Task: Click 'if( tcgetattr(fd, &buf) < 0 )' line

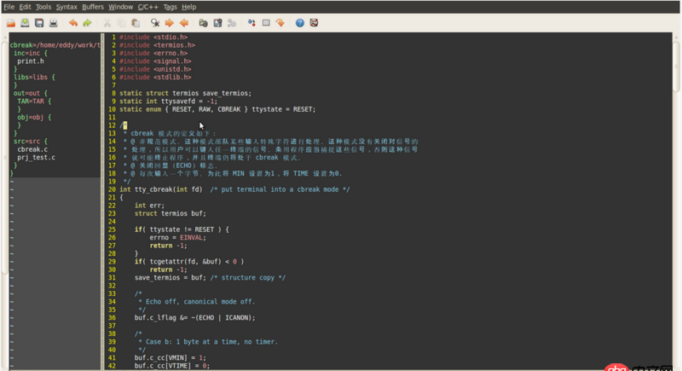Action: point(189,262)
